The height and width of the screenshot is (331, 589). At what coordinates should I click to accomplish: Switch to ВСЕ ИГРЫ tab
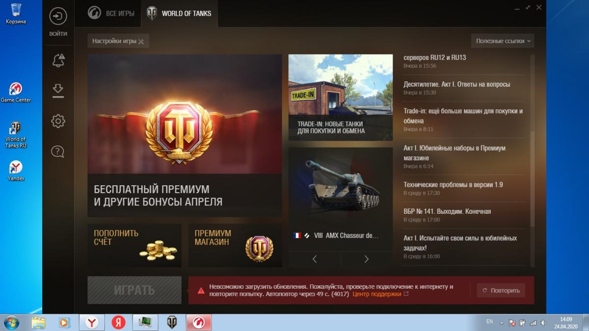click(111, 13)
